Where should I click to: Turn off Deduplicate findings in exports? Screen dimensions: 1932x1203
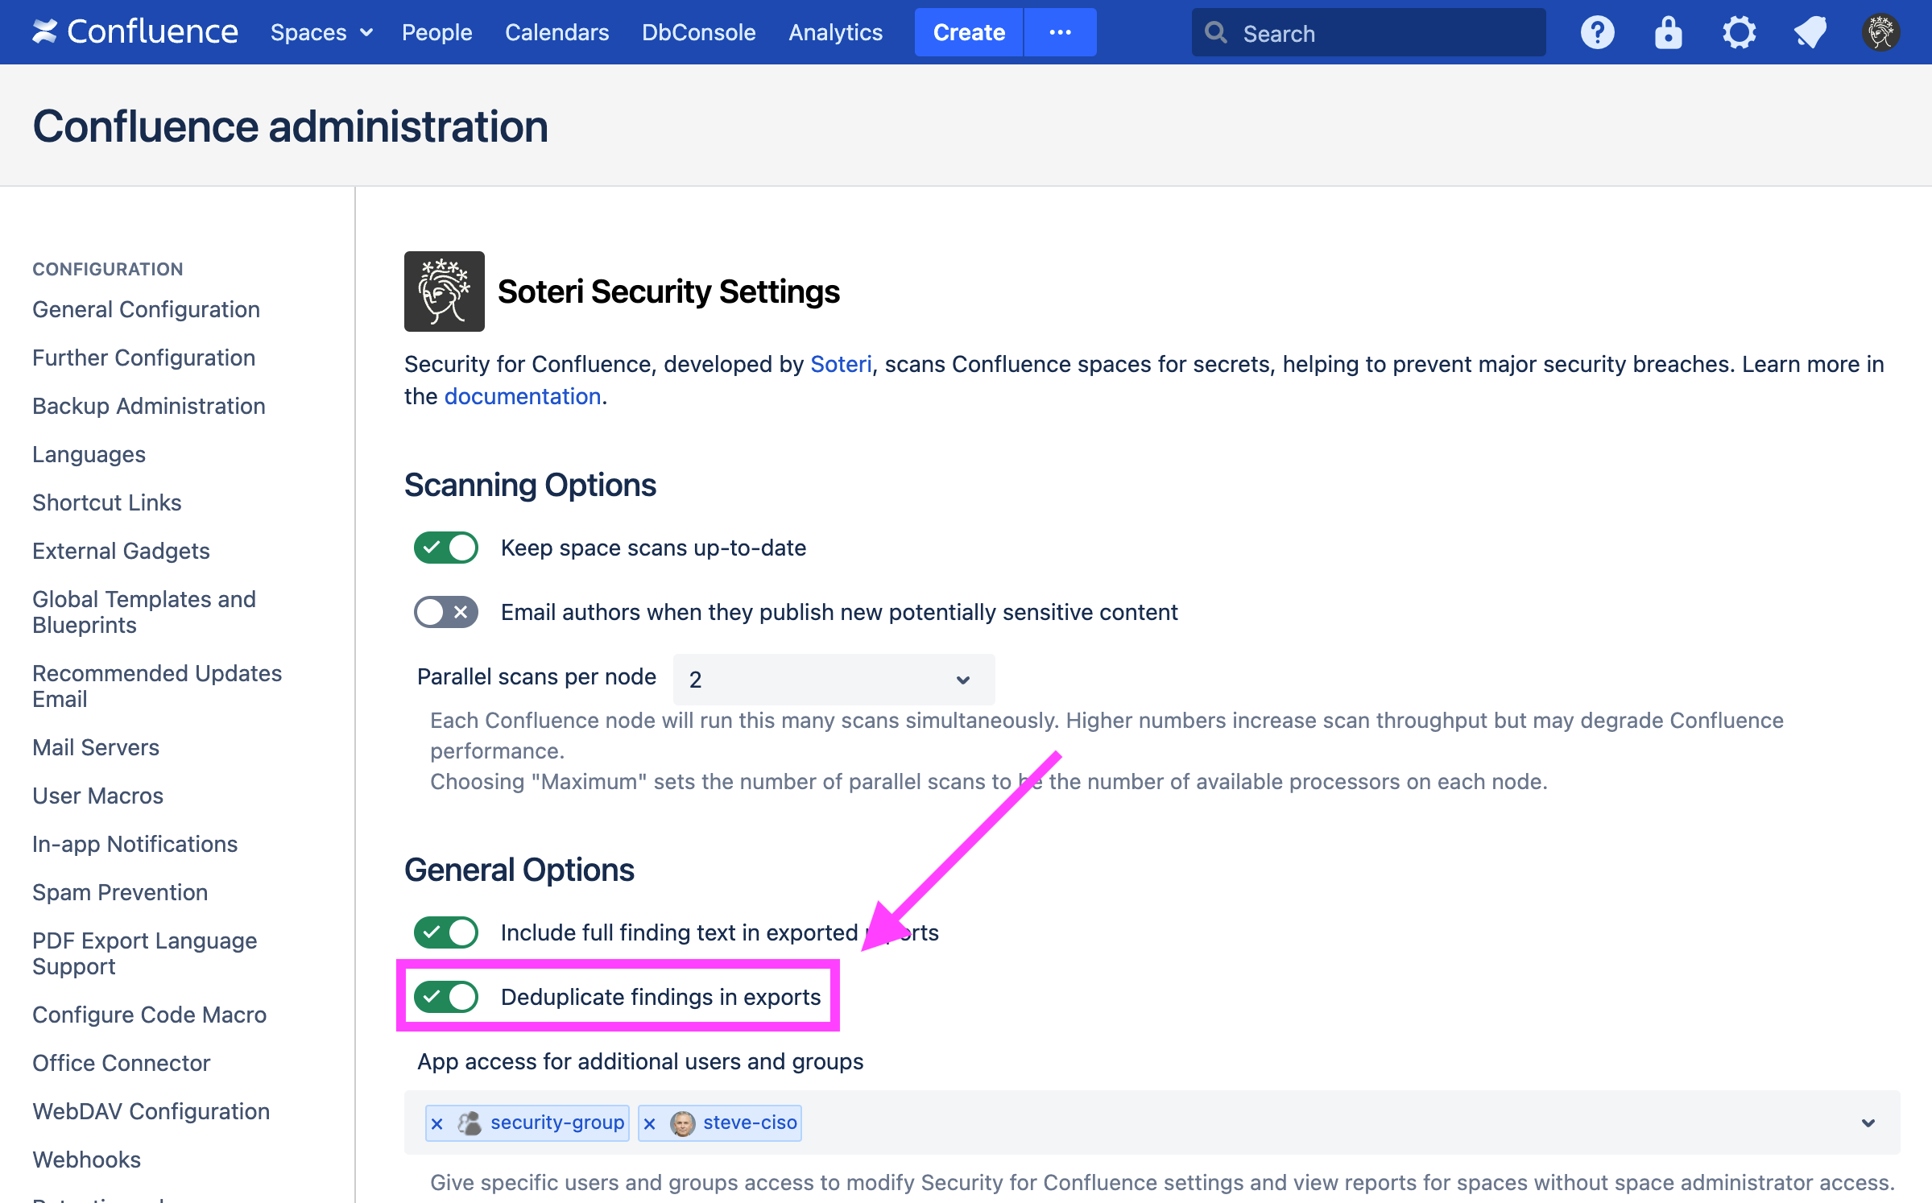pos(446,996)
